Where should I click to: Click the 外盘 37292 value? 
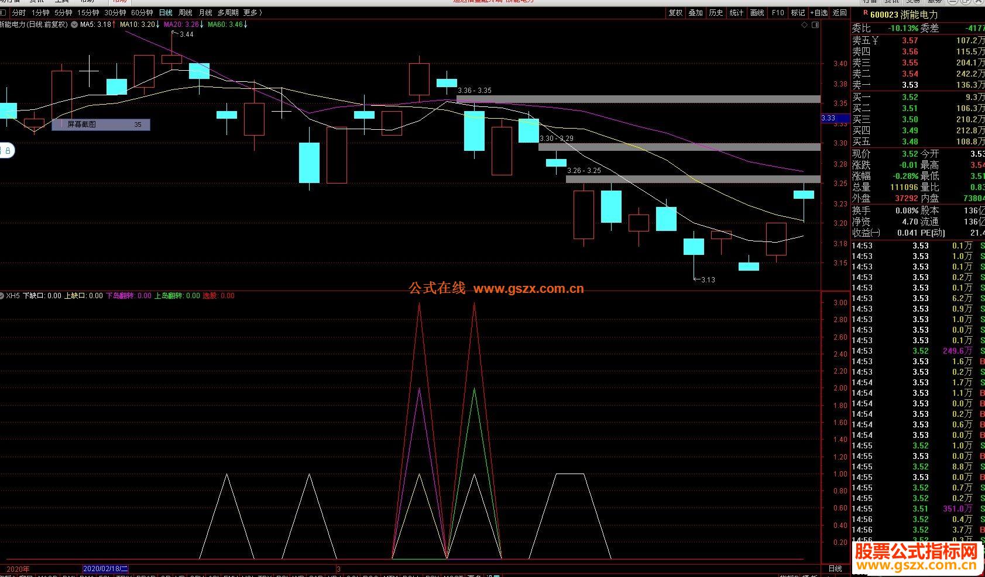point(906,198)
